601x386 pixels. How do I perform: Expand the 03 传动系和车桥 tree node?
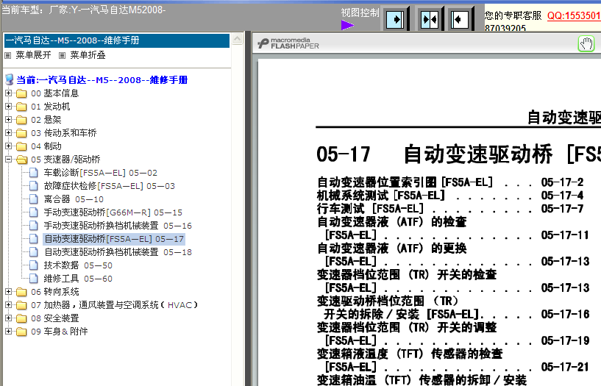8,132
